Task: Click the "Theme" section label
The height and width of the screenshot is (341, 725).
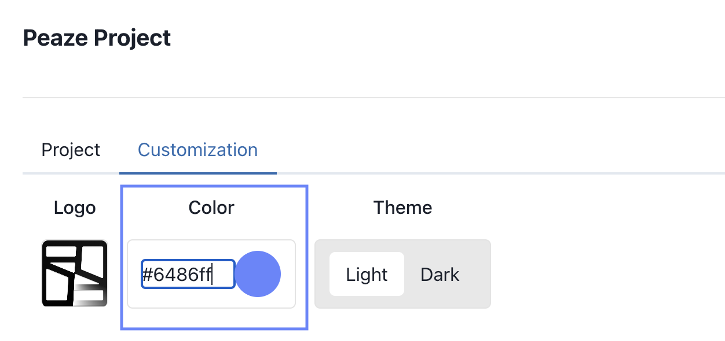Action: [x=402, y=207]
